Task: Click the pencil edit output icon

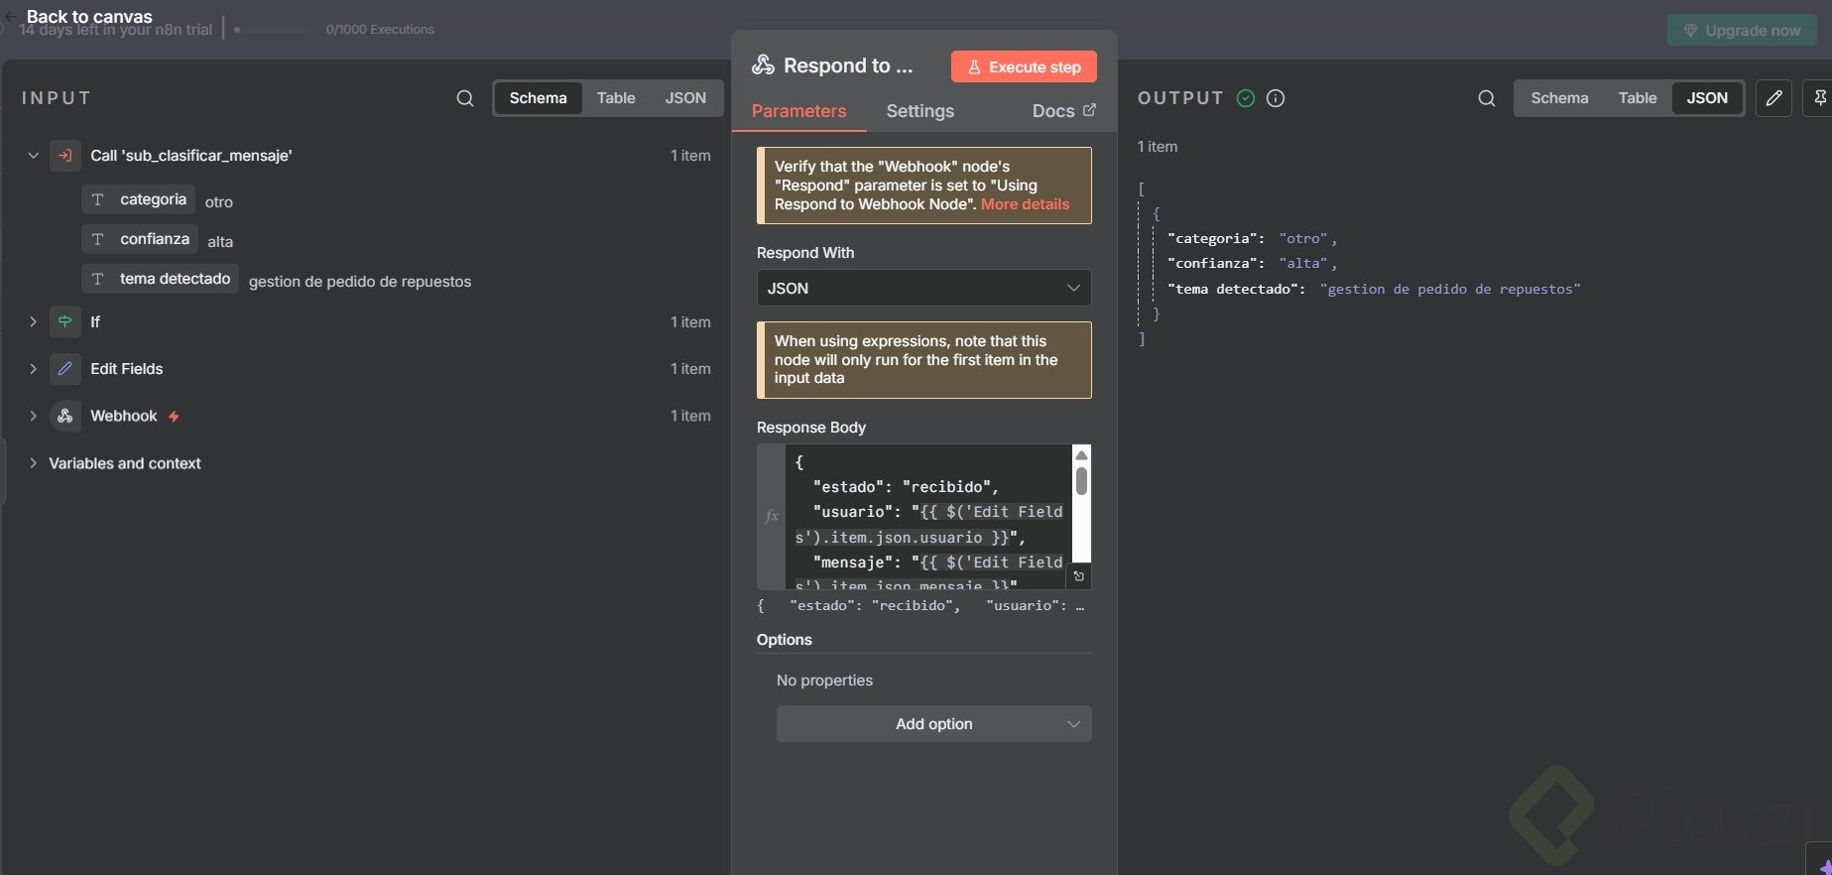Action: (x=1773, y=98)
